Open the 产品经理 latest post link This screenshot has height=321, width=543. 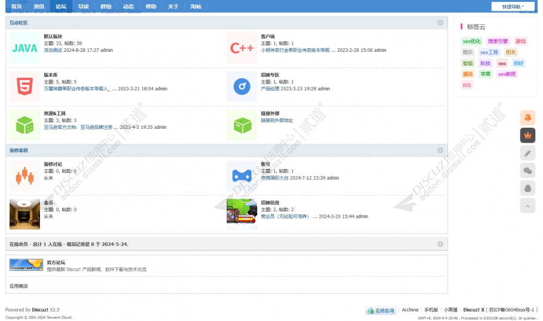pyautogui.click(x=270, y=89)
